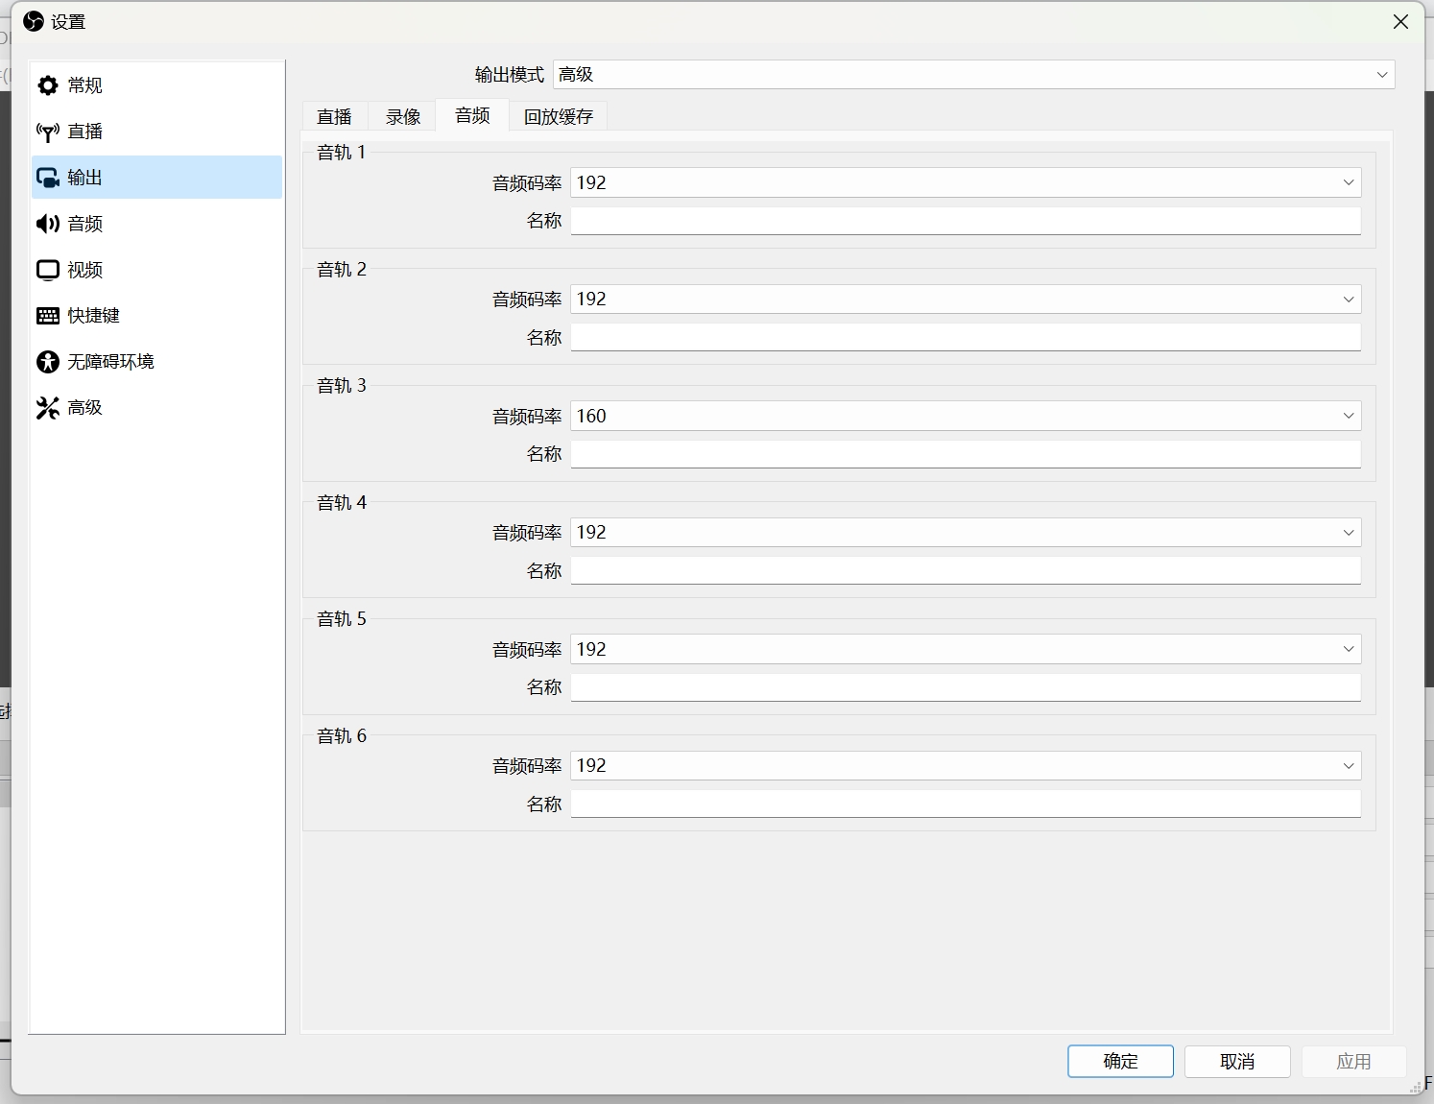Open 音轨 6 音频码率 dropdown
Image resolution: width=1434 pixels, height=1104 pixels.
point(966,766)
